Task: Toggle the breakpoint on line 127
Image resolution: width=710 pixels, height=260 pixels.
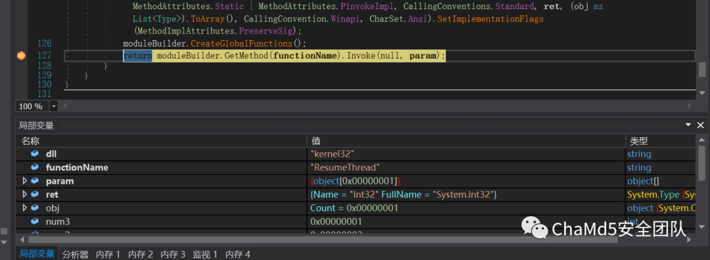Action: [x=21, y=56]
